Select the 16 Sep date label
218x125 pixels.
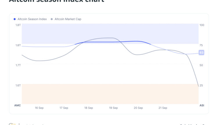39,108
